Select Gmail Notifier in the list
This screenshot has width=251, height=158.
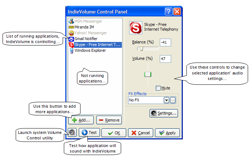86,39
